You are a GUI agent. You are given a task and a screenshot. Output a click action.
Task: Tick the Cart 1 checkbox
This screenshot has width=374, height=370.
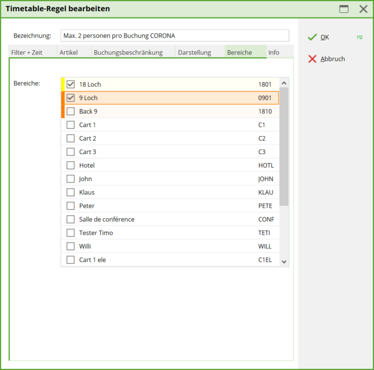70,125
